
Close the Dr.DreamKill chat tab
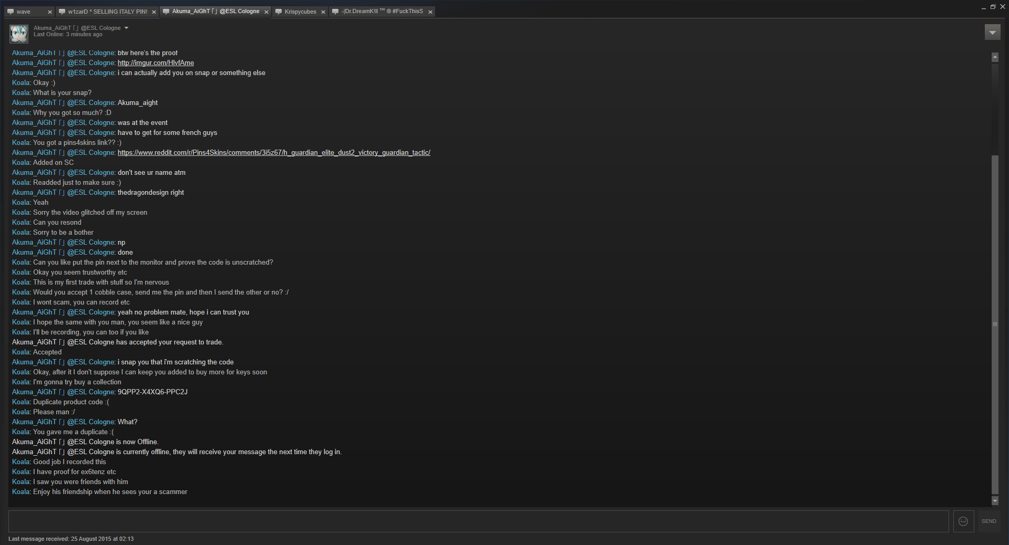pyautogui.click(x=430, y=12)
